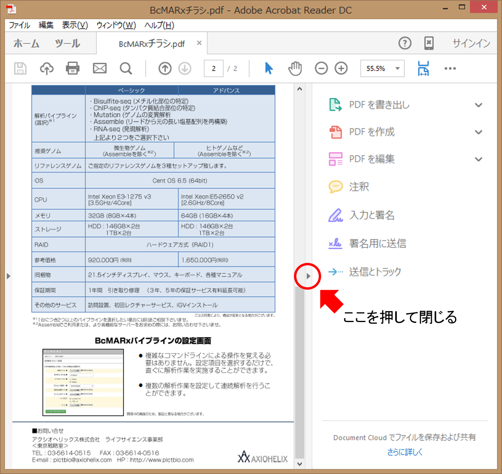
Task: Switch to the ホーム tab
Action: click(x=26, y=43)
